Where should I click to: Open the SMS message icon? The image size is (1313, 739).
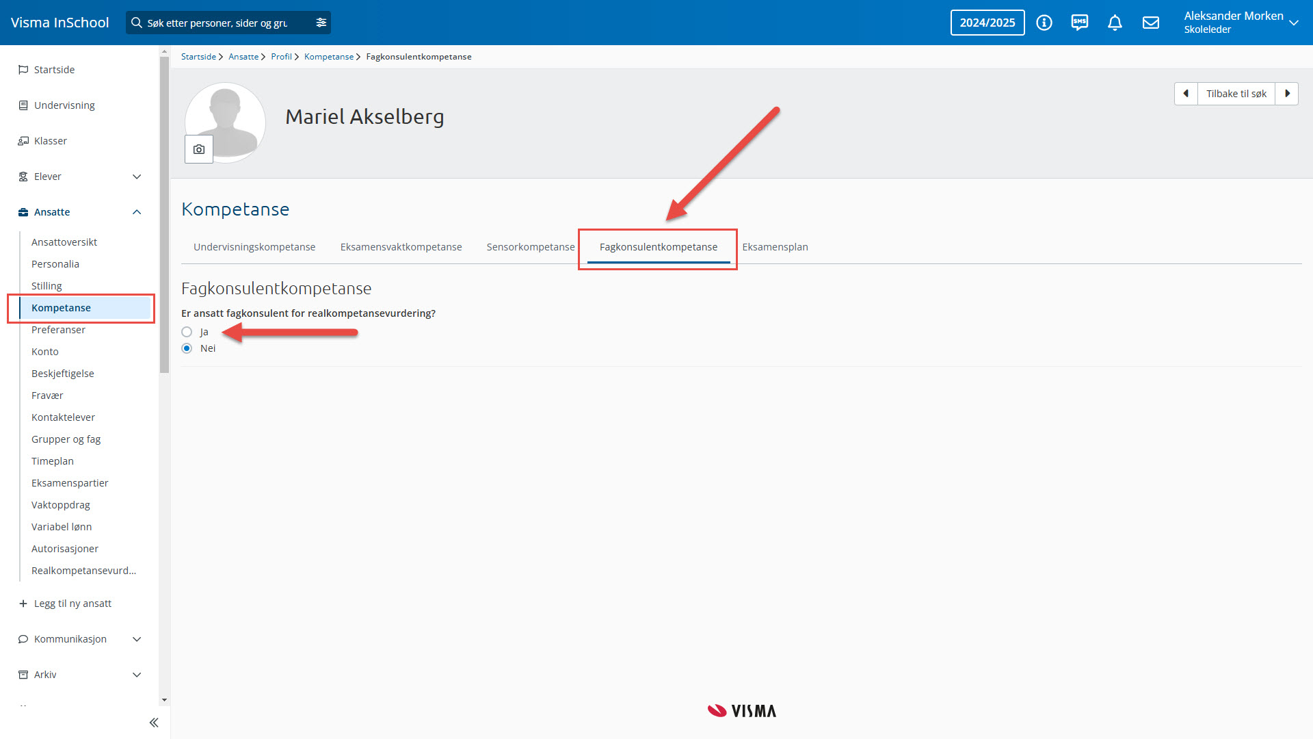1079,23
